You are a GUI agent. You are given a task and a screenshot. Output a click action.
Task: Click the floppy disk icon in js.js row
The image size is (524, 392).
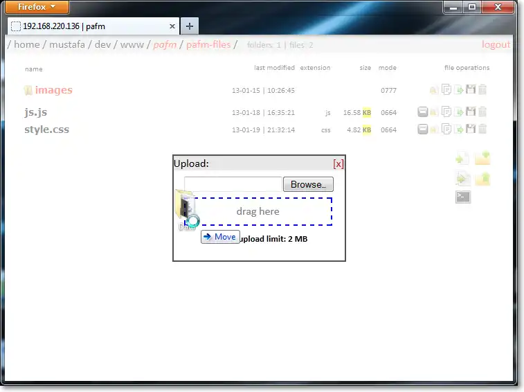pos(471,111)
